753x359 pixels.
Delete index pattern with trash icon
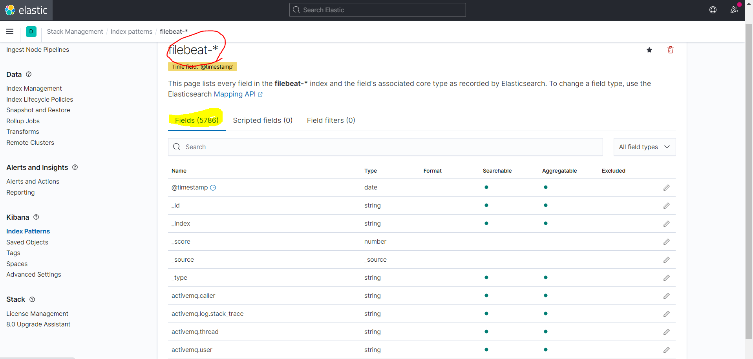671,50
